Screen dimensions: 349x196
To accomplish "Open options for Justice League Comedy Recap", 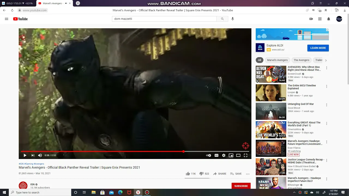I will point(326,160).
